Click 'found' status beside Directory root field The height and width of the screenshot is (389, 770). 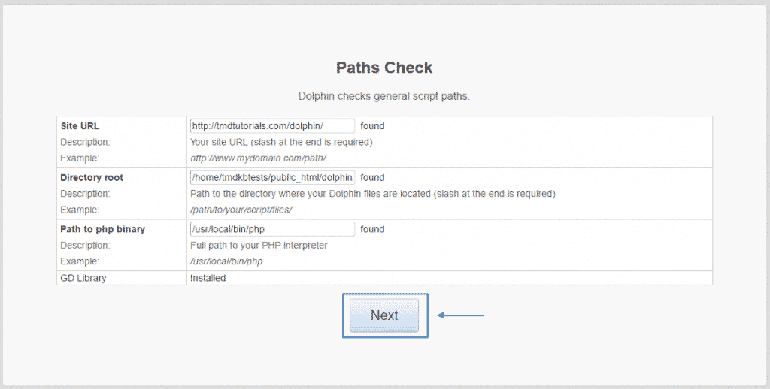point(372,178)
